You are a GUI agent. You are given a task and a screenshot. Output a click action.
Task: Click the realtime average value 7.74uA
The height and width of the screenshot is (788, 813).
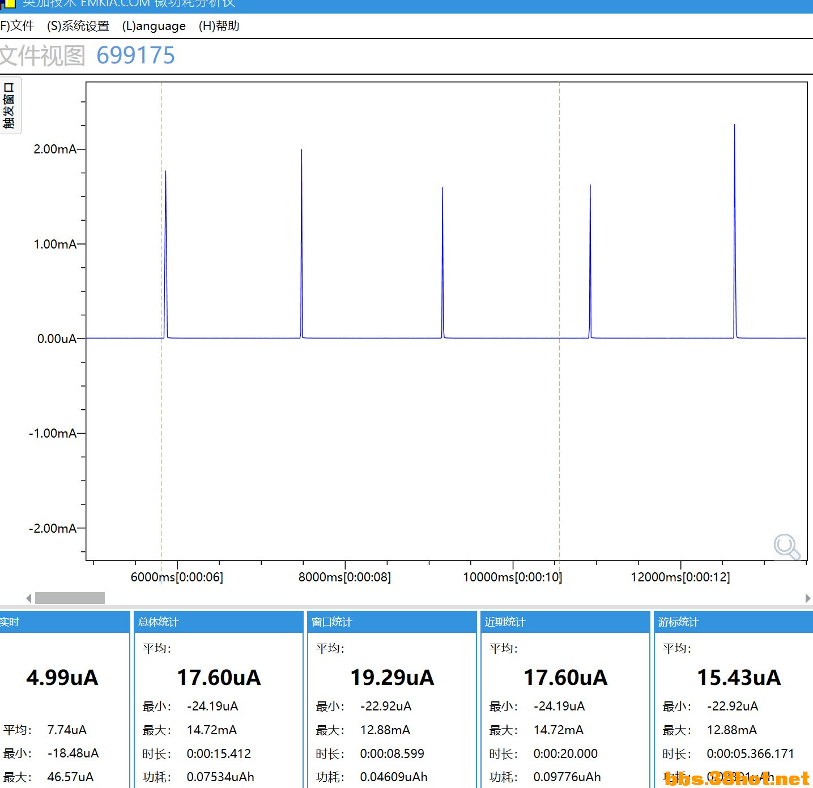click(67, 730)
